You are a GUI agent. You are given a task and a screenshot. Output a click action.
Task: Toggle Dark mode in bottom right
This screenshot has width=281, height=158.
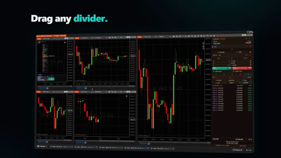(249, 150)
